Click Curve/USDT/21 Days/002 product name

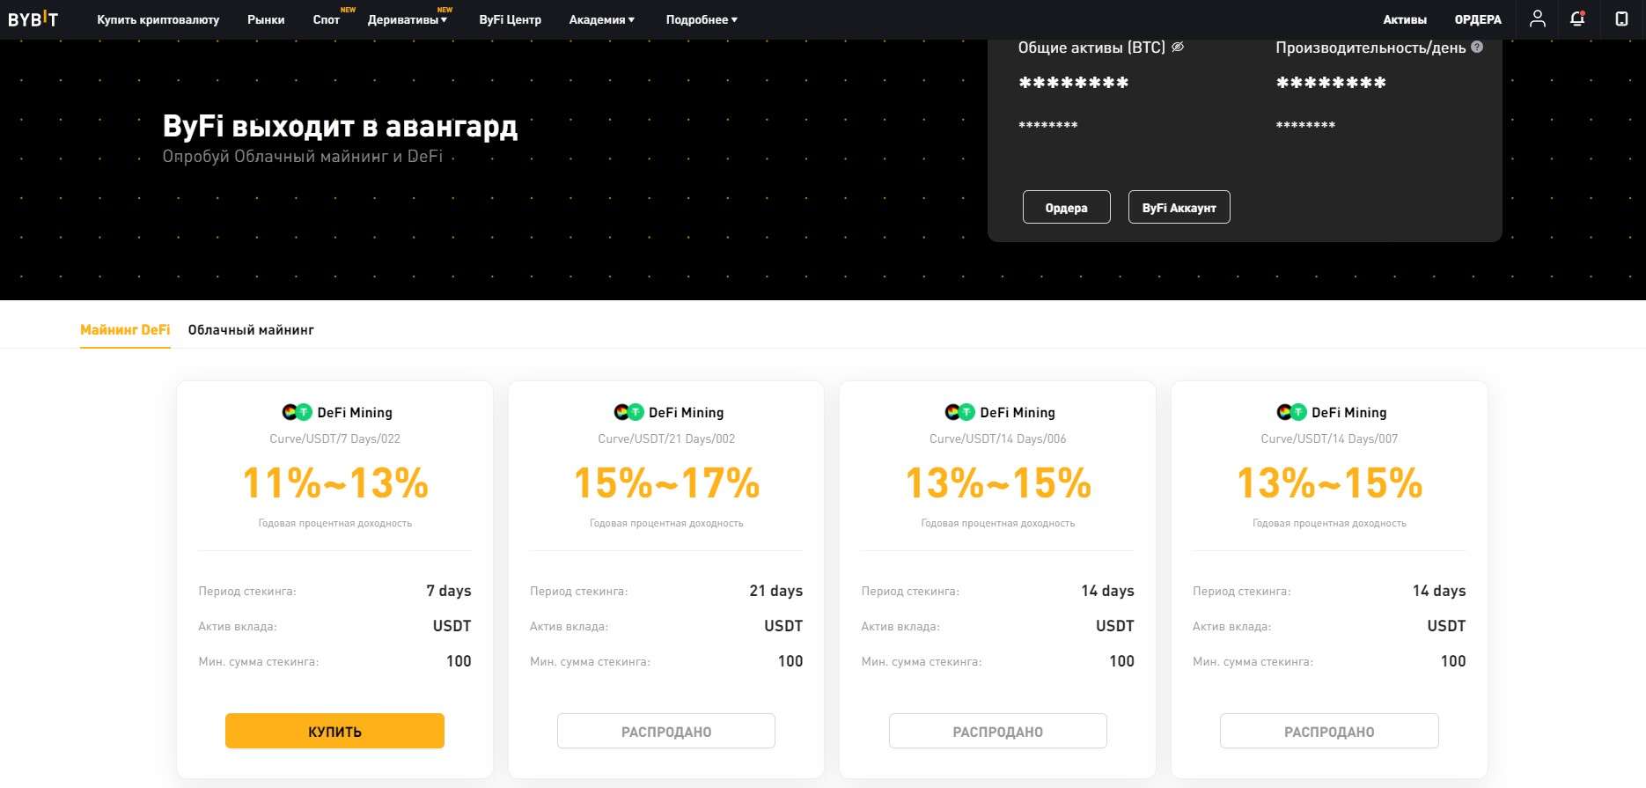pos(666,438)
